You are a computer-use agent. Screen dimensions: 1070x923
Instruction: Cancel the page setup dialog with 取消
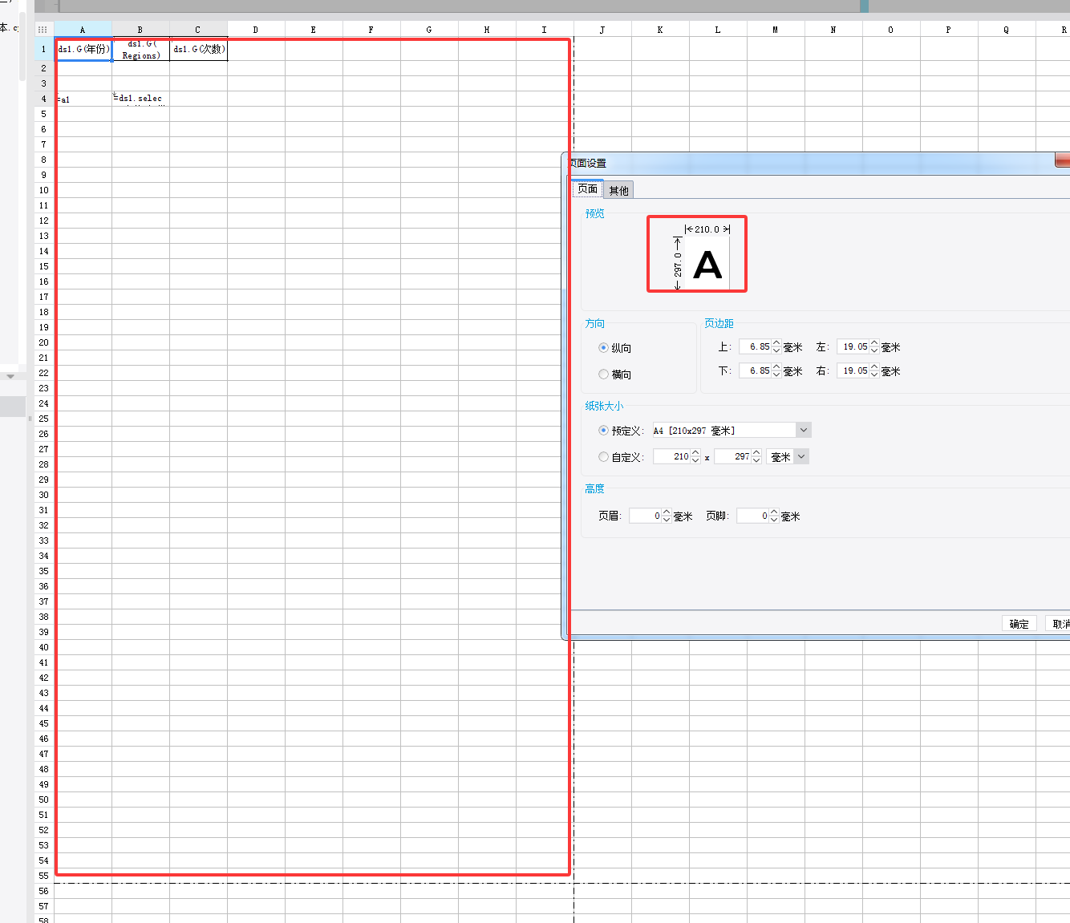coord(1059,624)
